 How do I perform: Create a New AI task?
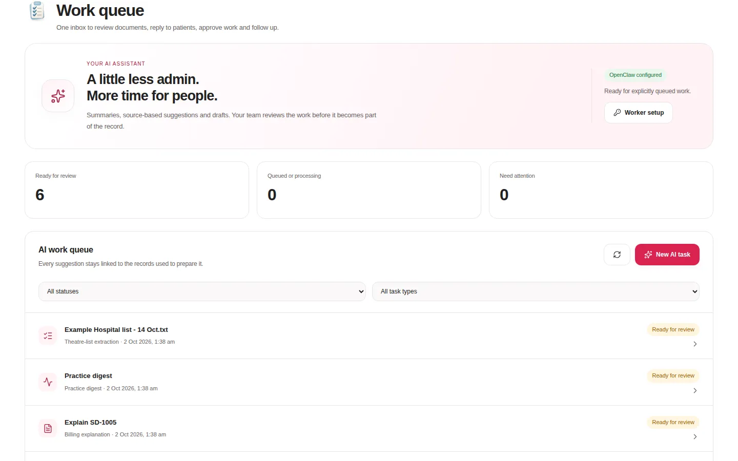[x=667, y=255]
